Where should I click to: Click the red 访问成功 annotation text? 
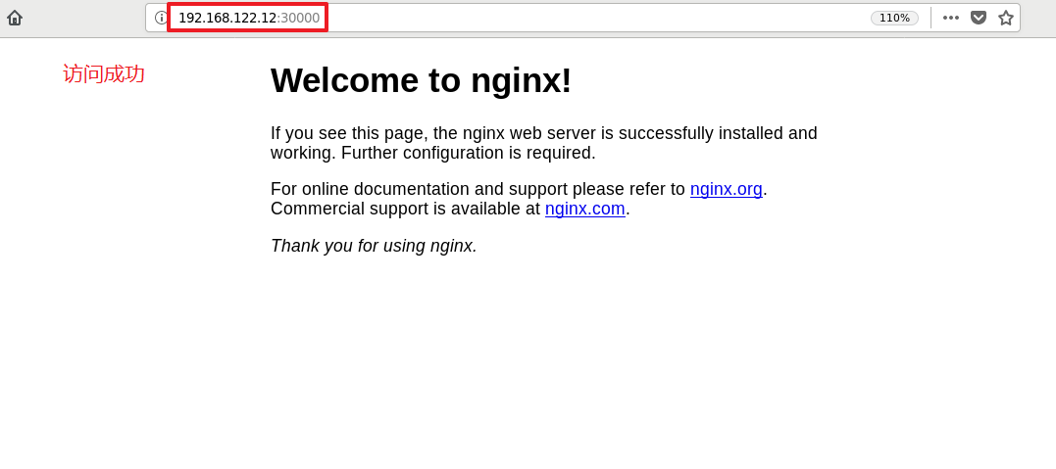tap(104, 74)
